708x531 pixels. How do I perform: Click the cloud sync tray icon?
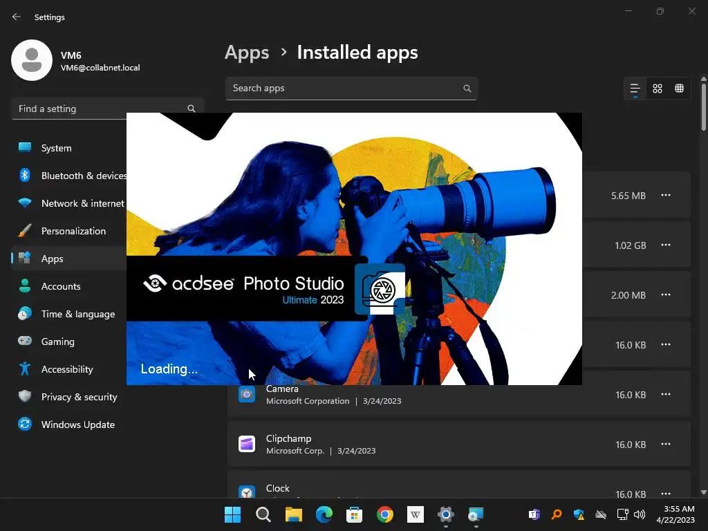pos(601,514)
